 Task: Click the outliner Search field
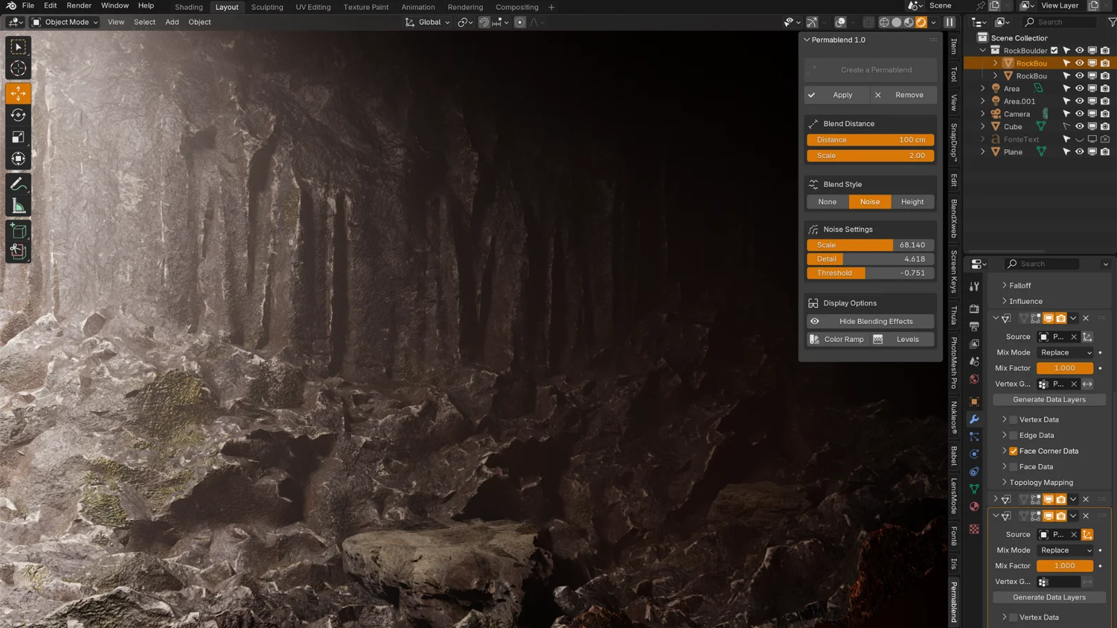coord(1058,22)
